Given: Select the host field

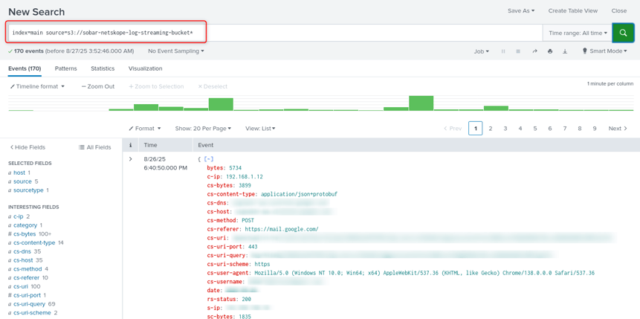Looking at the screenshot, I should 19,173.
